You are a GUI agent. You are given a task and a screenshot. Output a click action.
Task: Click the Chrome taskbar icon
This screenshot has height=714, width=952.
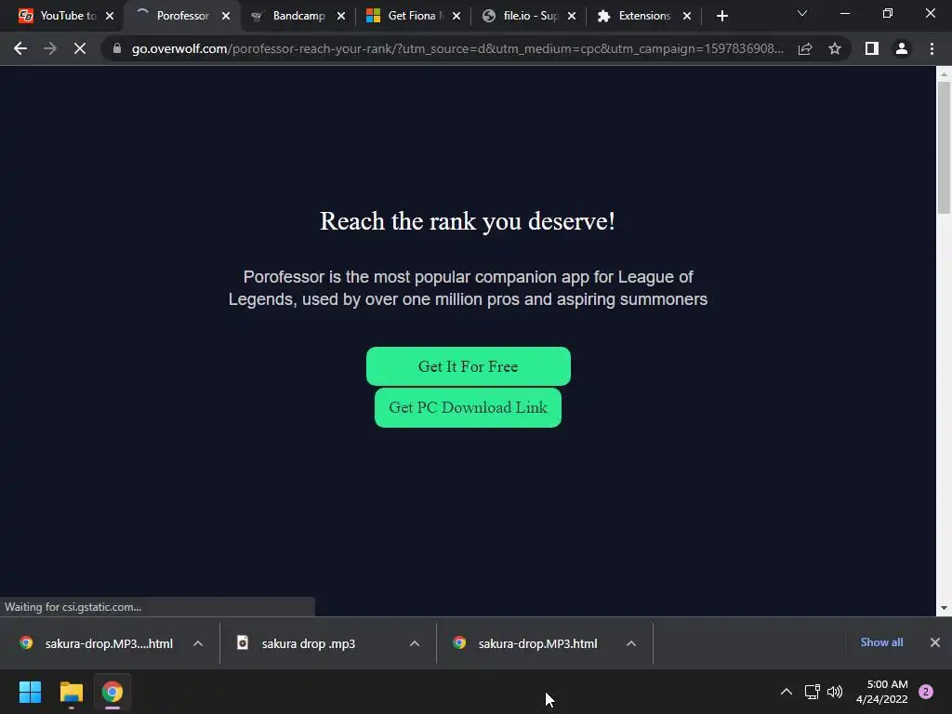coord(112,692)
